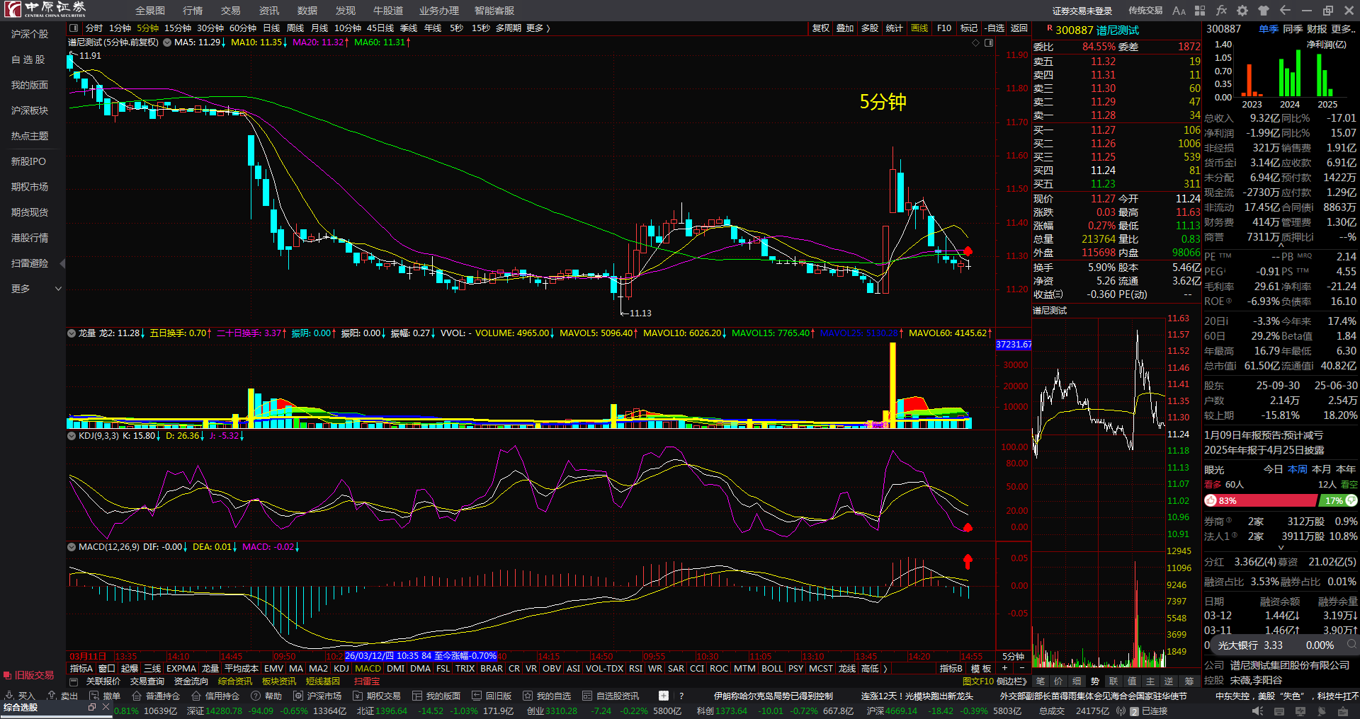Open 图文F10 link
The height and width of the screenshot is (719, 1360).
click(978, 681)
